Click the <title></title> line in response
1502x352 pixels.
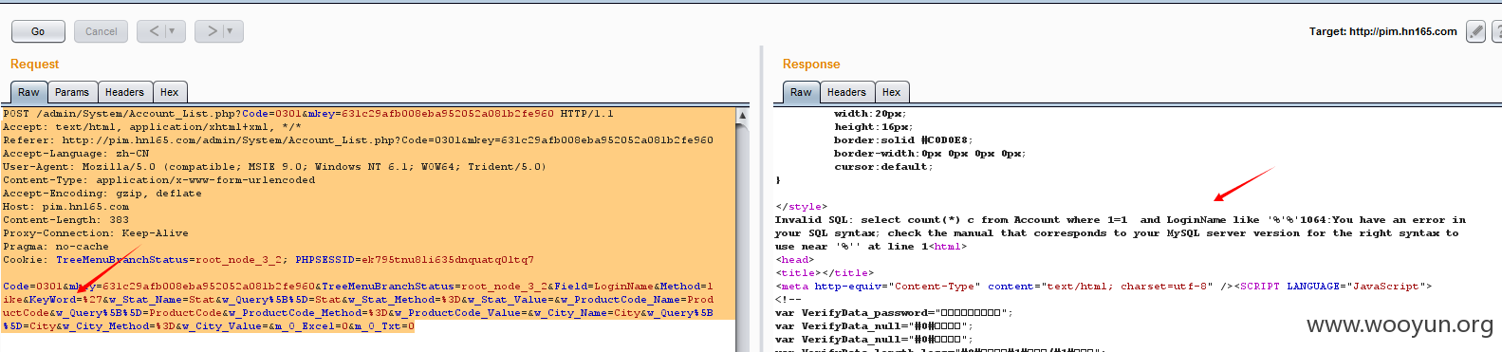point(825,273)
